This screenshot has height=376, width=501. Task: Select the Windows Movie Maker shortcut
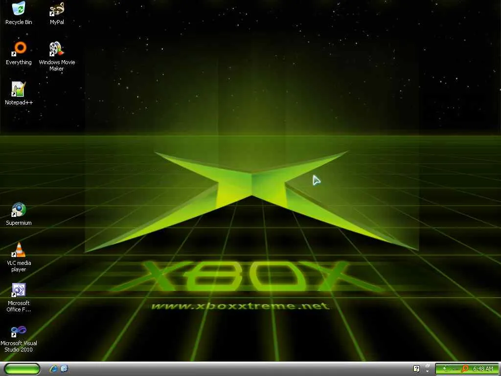coord(57,56)
